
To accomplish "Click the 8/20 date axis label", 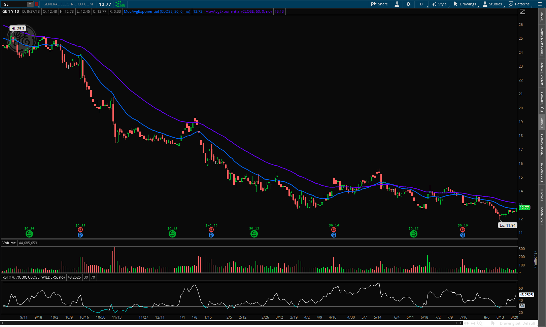I will (x=514, y=317).
